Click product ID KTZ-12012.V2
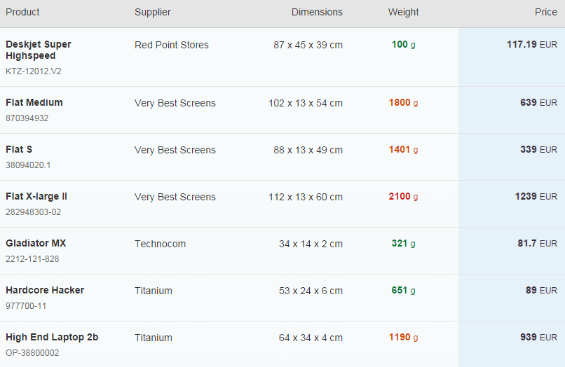This screenshot has width=565, height=367. [x=34, y=71]
